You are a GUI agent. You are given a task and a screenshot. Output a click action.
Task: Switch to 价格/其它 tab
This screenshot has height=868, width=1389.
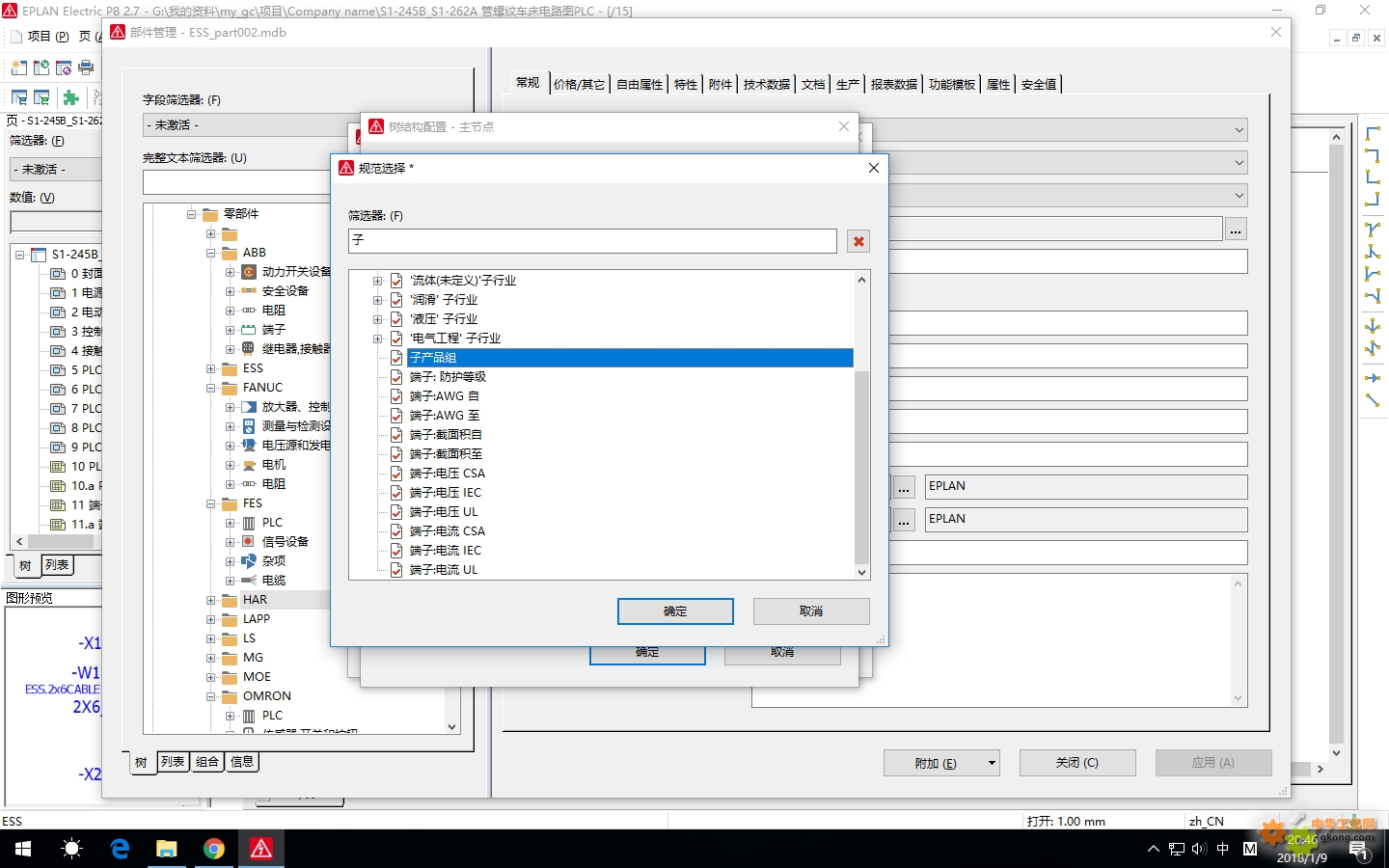pyautogui.click(x=579, y=84)
